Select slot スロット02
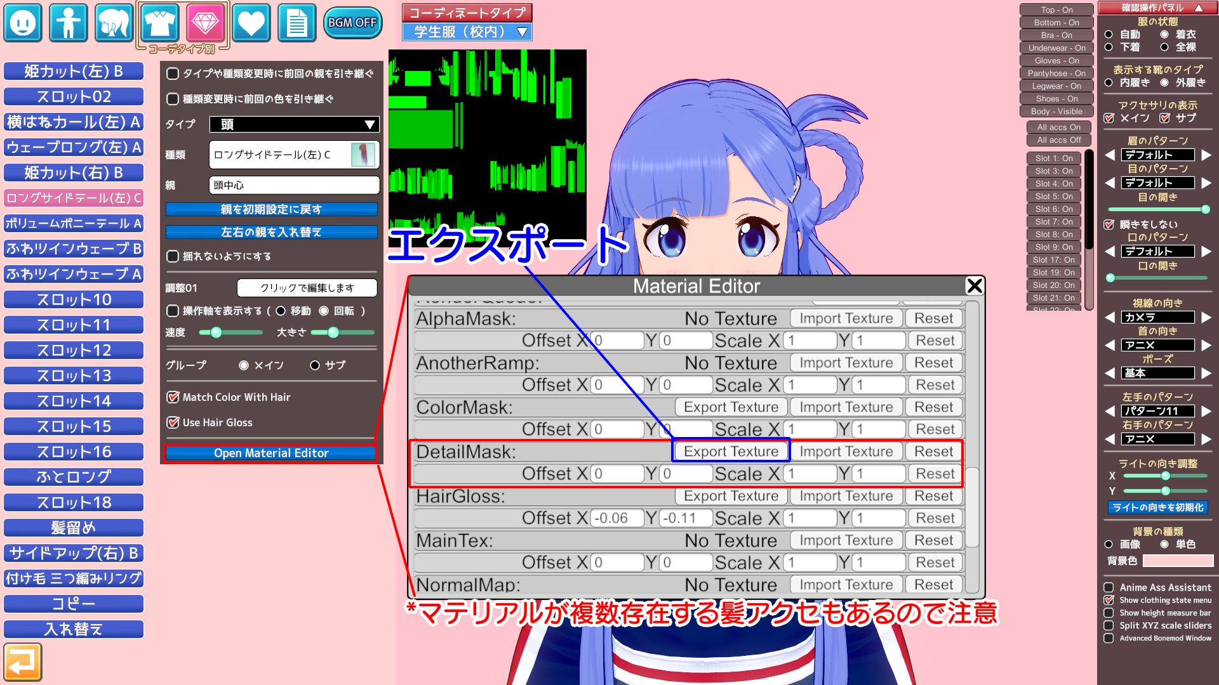Screen dimensions: 1219x685 74,96
